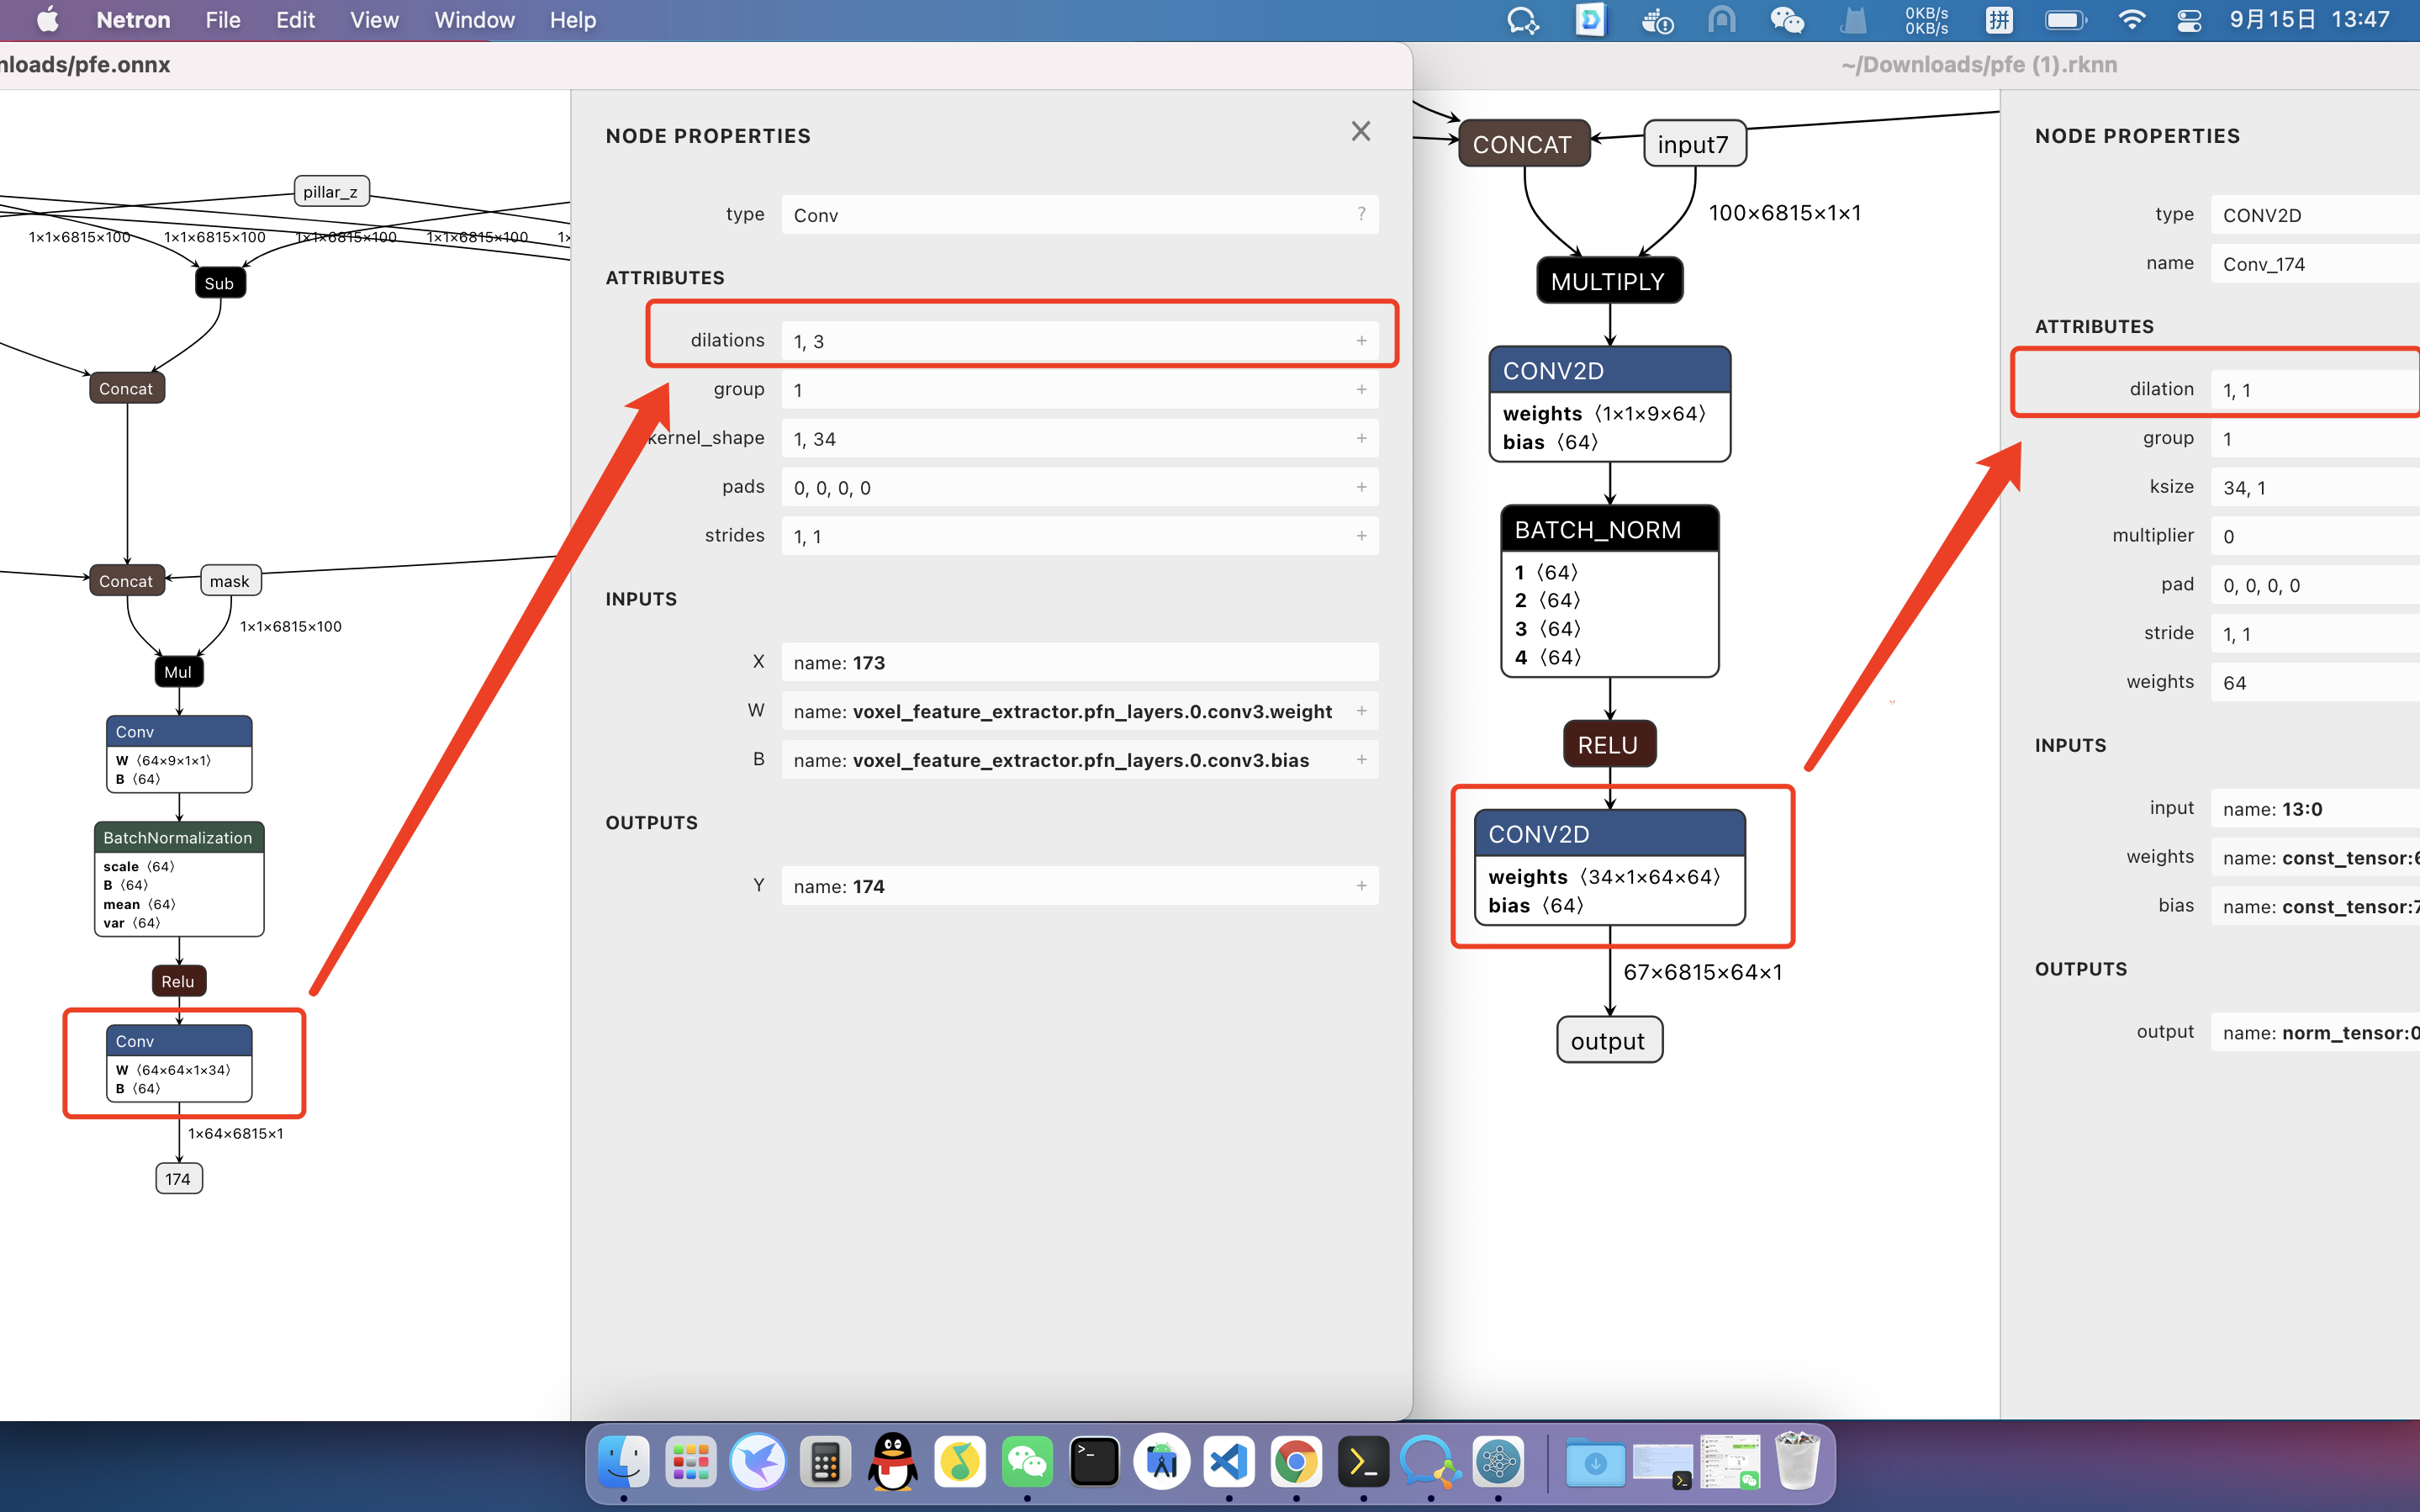Open the Window menu
This screenshot has height=1512, width=2420.
click(x=473, y=20)
